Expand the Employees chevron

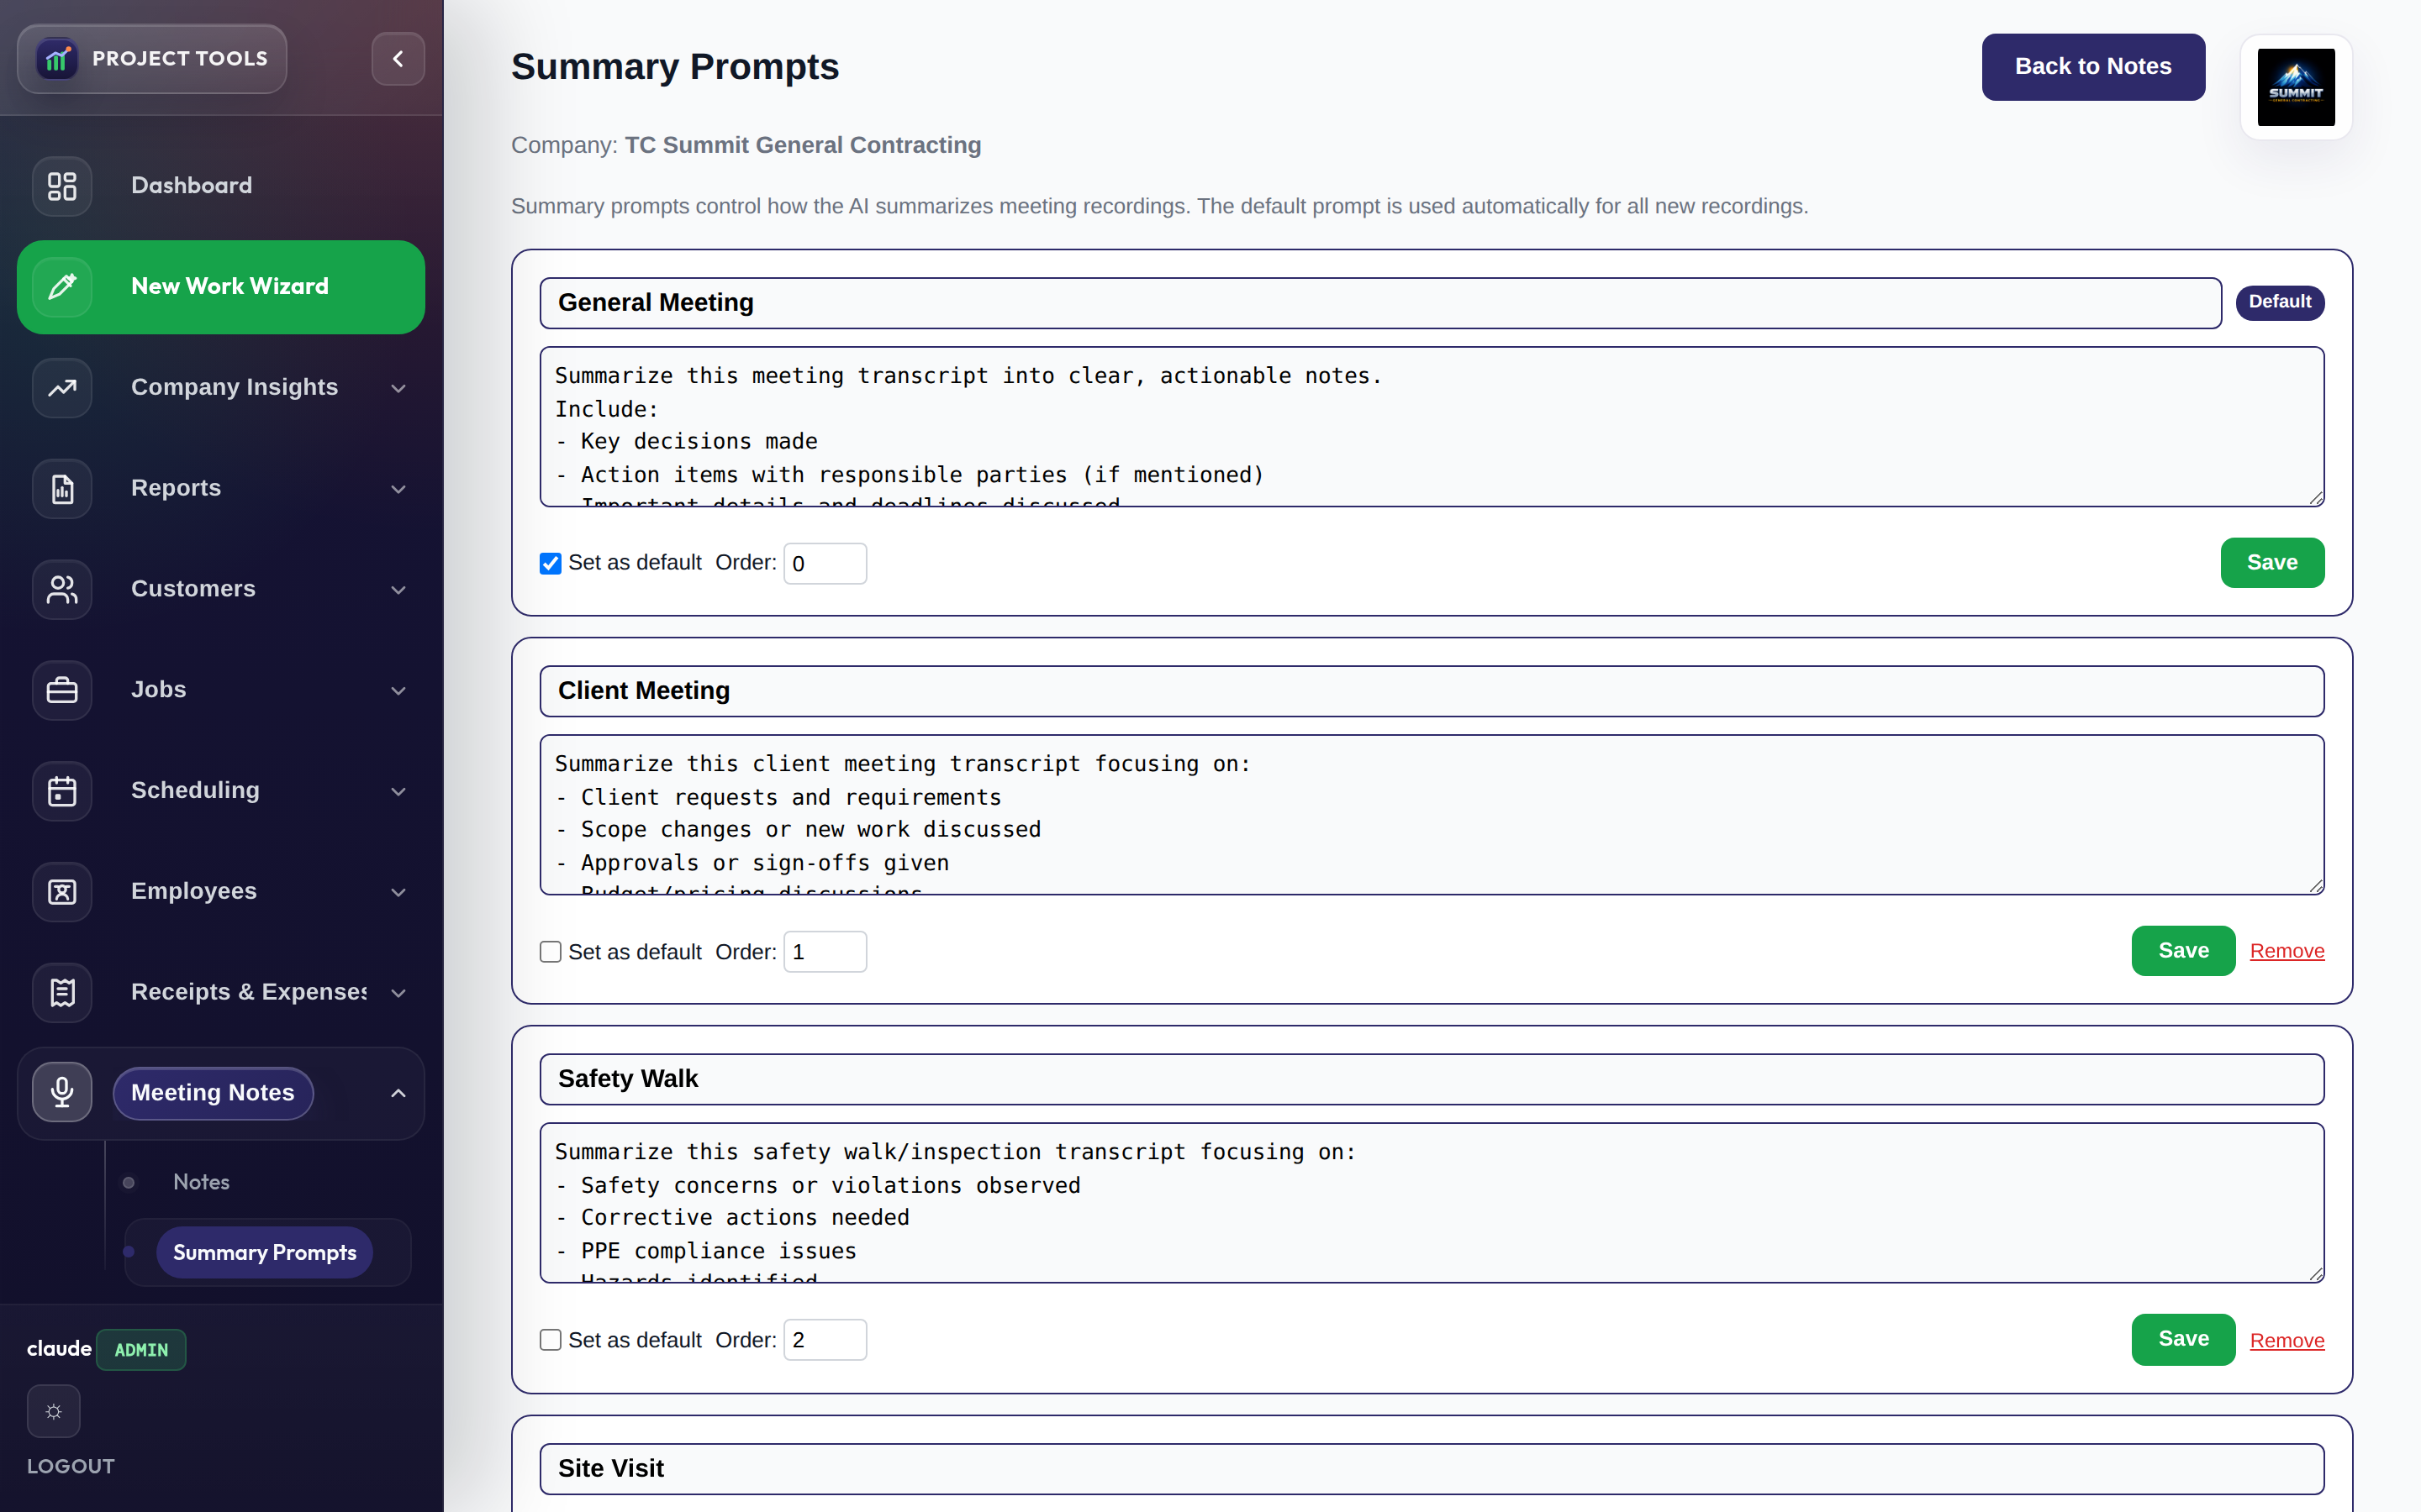tap(398, 892)
